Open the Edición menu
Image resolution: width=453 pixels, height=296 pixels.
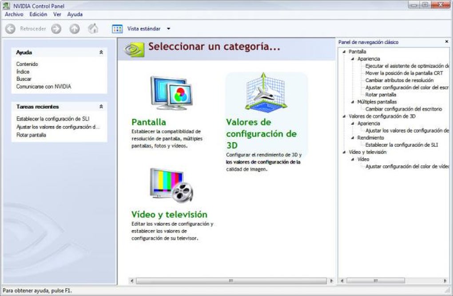click(x=38, y=14)
